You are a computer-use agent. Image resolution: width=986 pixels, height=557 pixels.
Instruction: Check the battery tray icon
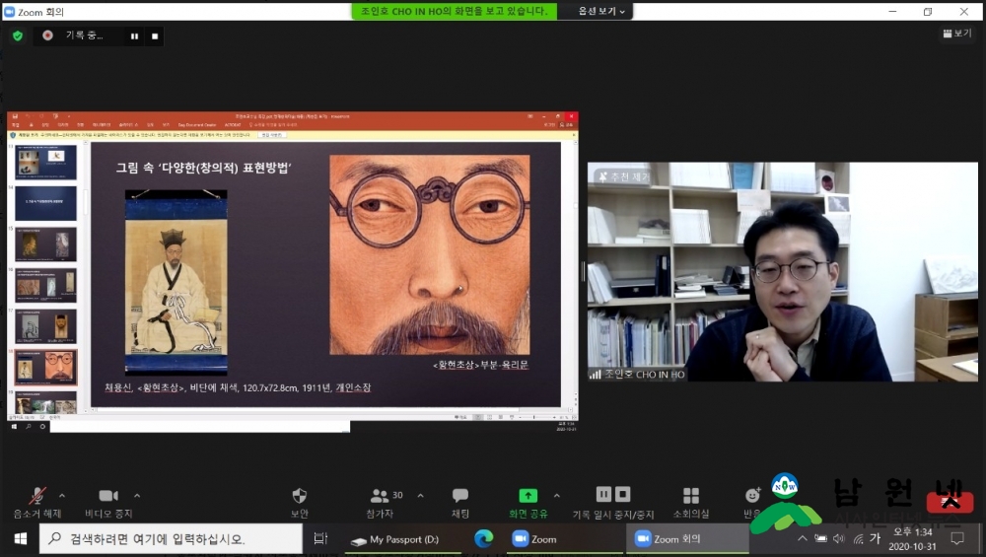tap(820, 539)
